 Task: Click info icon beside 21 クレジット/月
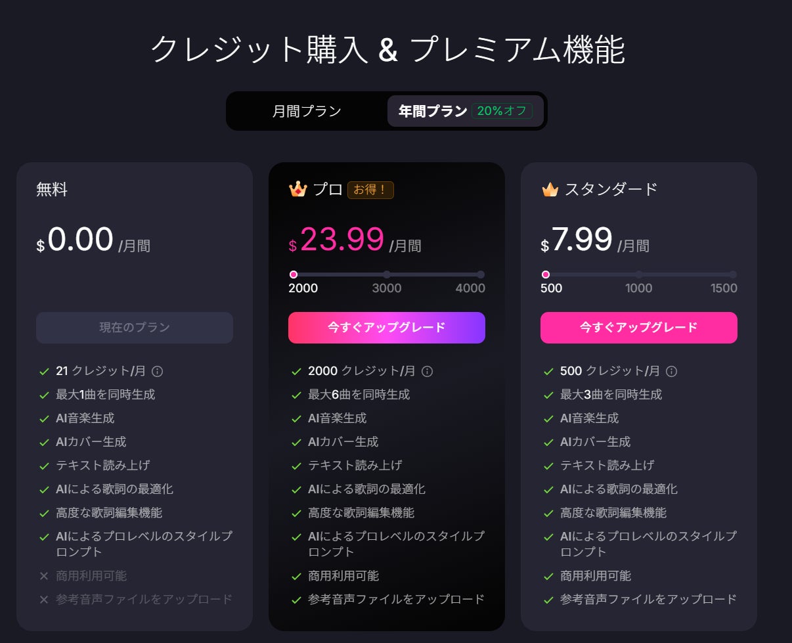157,371
